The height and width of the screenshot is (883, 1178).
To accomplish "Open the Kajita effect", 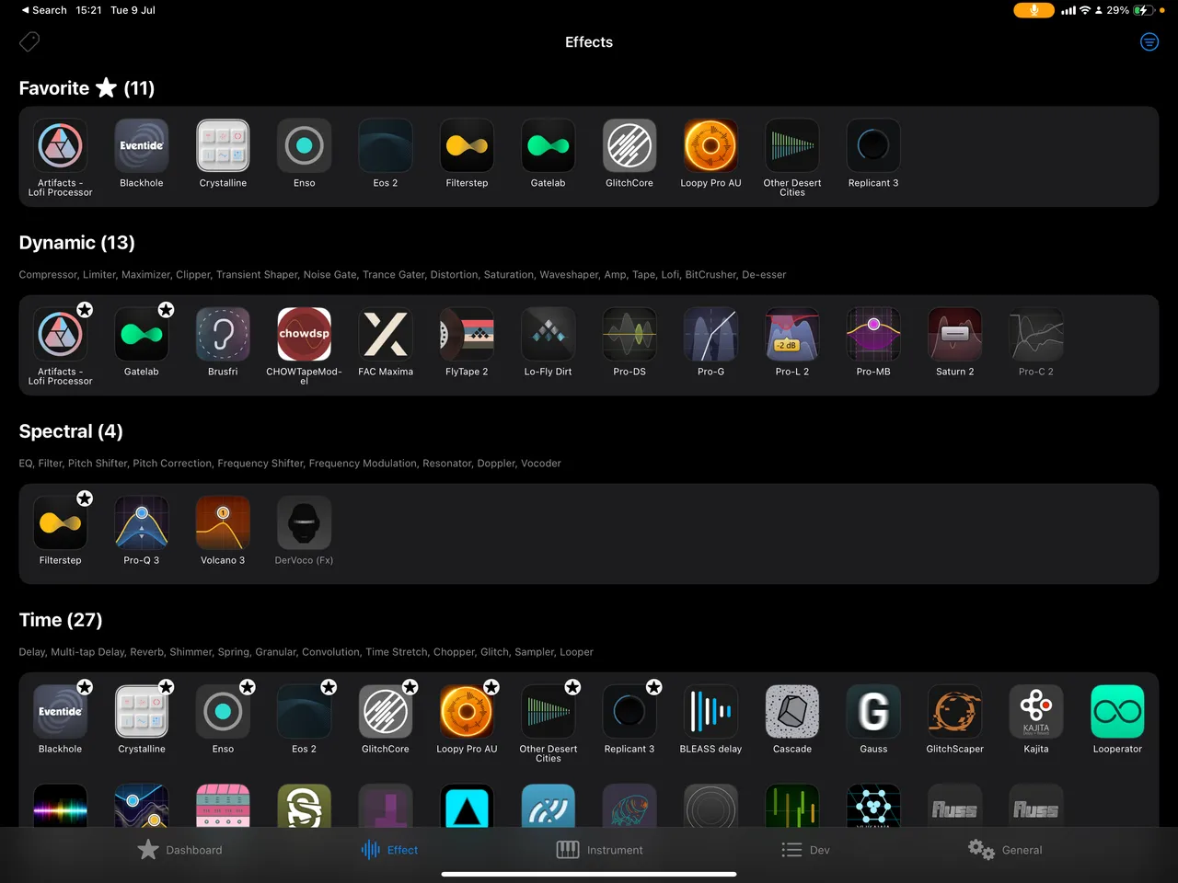I will pos(1036,711).
